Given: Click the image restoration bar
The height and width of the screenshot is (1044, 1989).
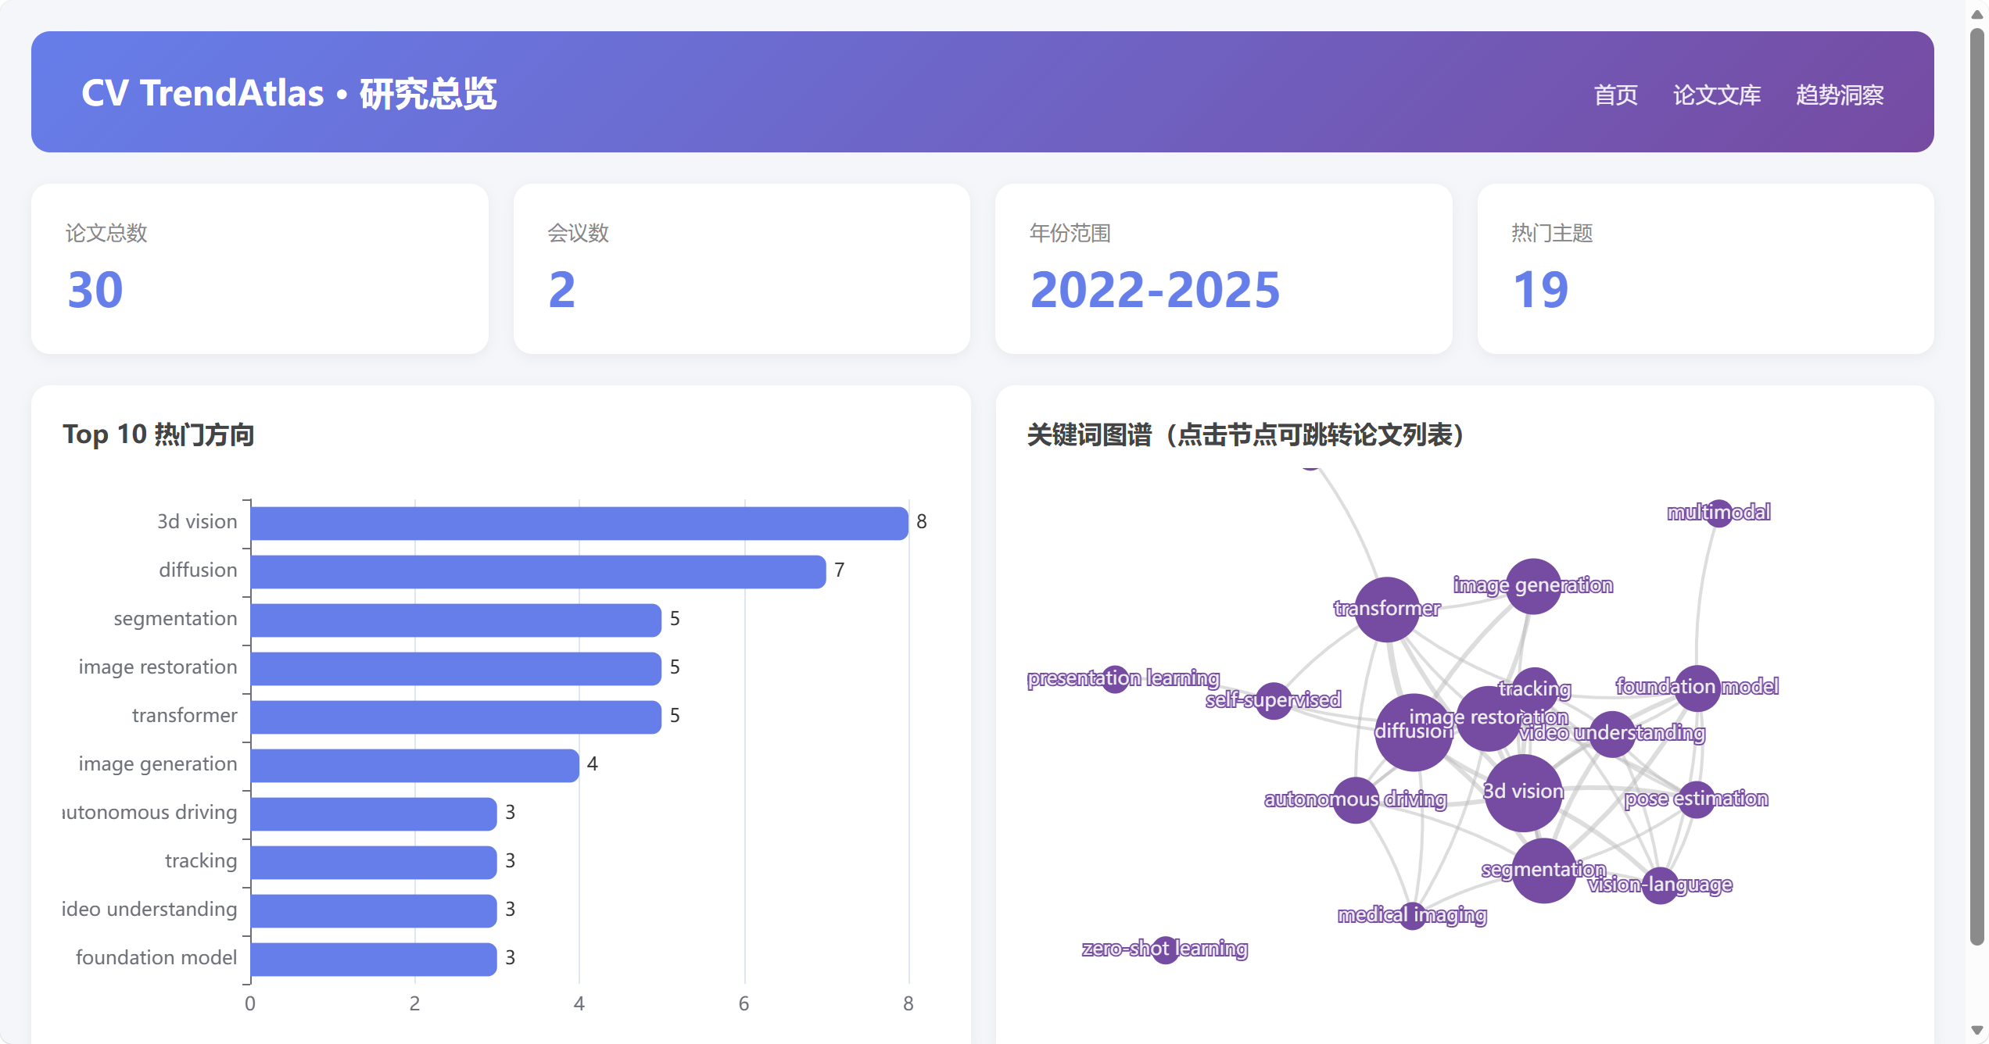Looking at the screenshot, I should (x=456, y=668).
